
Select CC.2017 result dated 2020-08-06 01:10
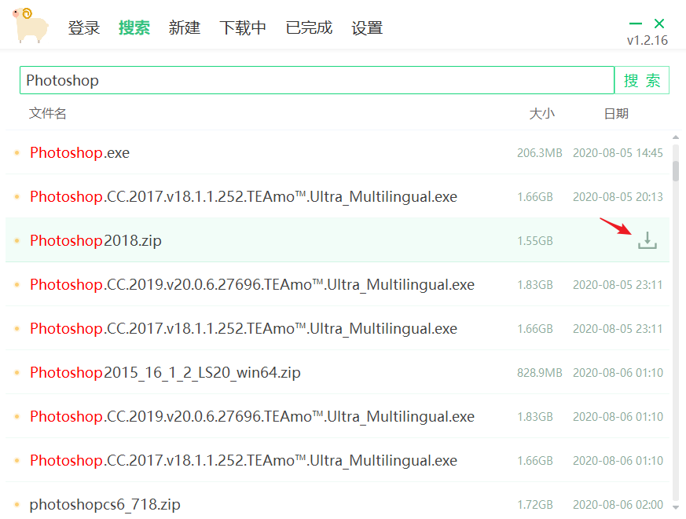337,460
